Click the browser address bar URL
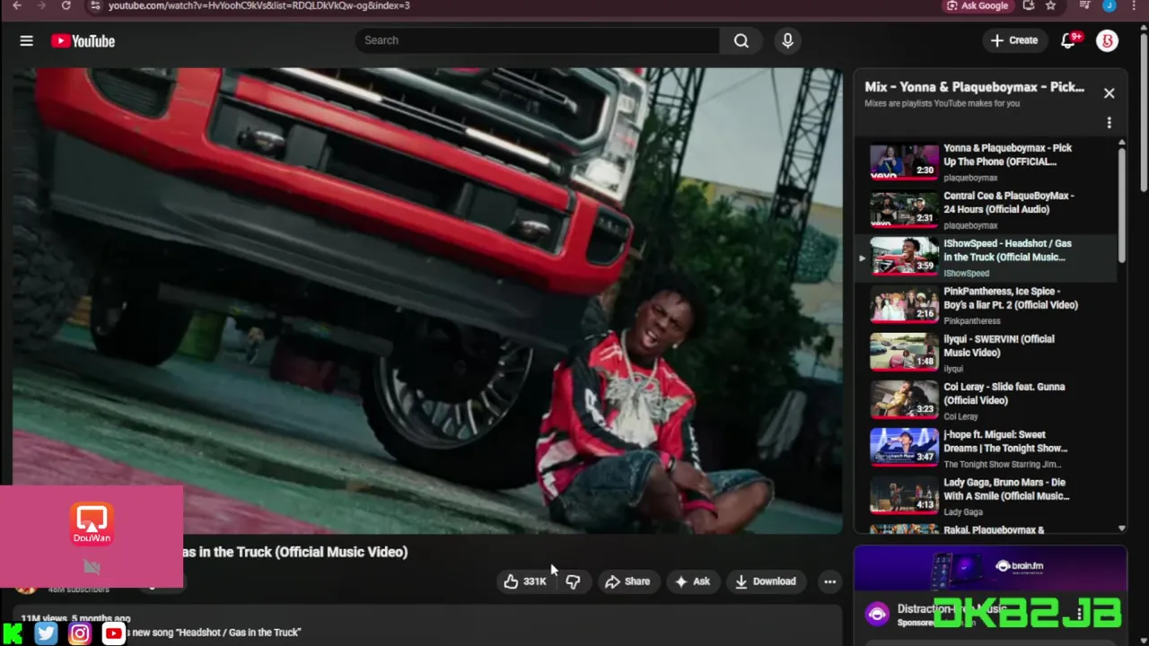This screenshot has width=1149, height=646. pos(259,5)
